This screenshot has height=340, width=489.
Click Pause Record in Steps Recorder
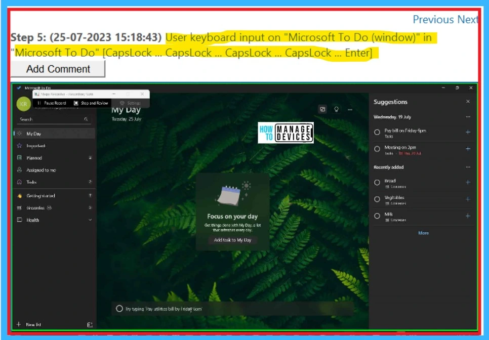tap(52, 103)
